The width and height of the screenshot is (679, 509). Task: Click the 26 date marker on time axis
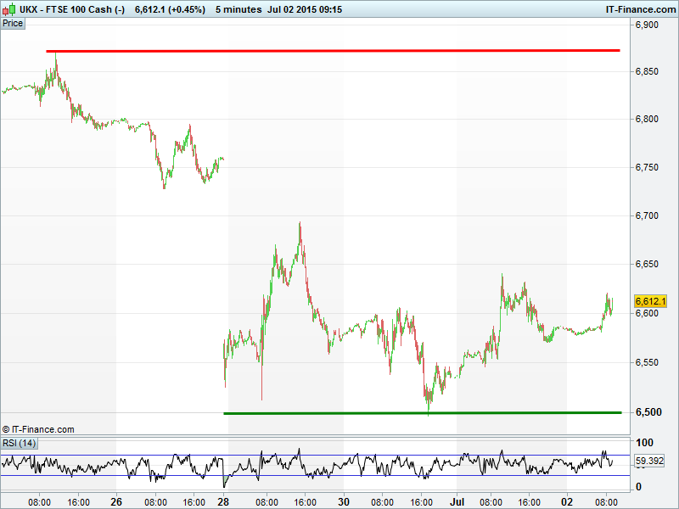pos(117,501)
